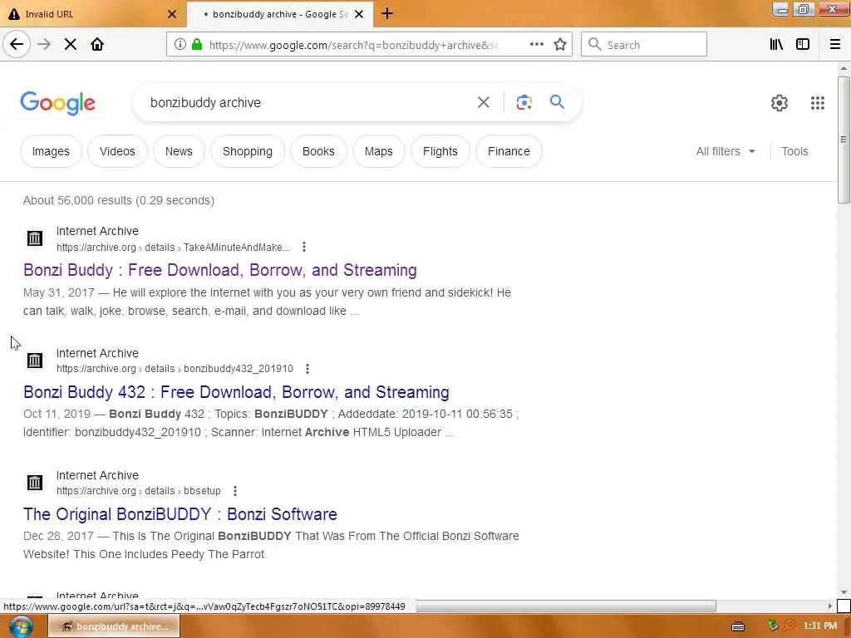Open the search Tools options

click(794, 151)
